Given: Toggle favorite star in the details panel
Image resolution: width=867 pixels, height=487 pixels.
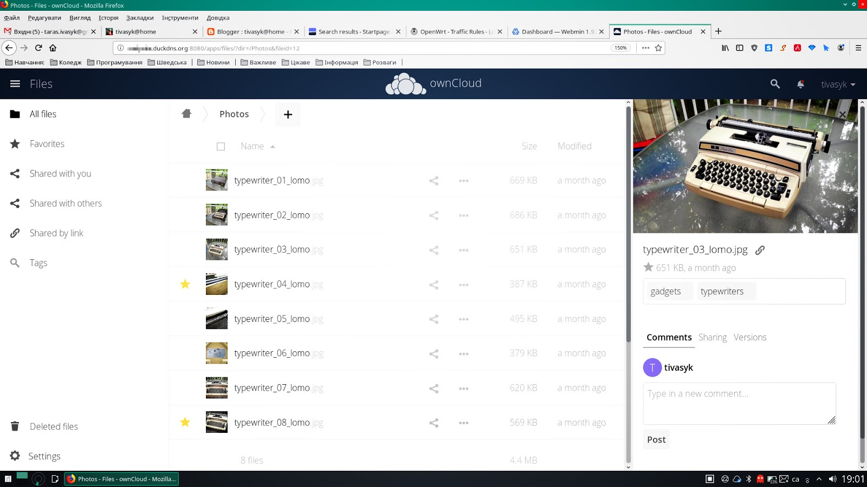Looking at the screenshot, I should pos(648,267).
